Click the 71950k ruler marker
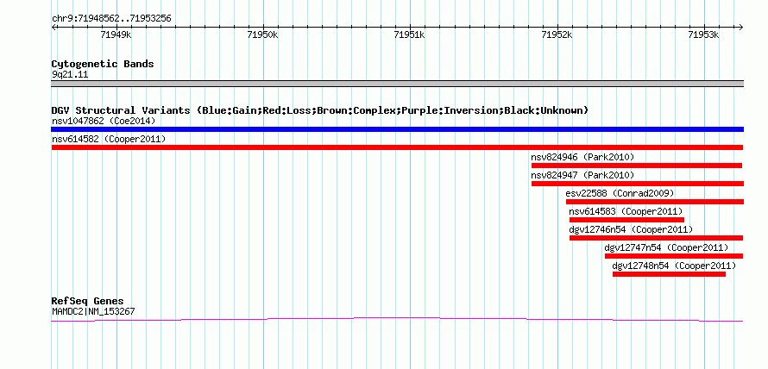768x369 pixels. point(263,34)
